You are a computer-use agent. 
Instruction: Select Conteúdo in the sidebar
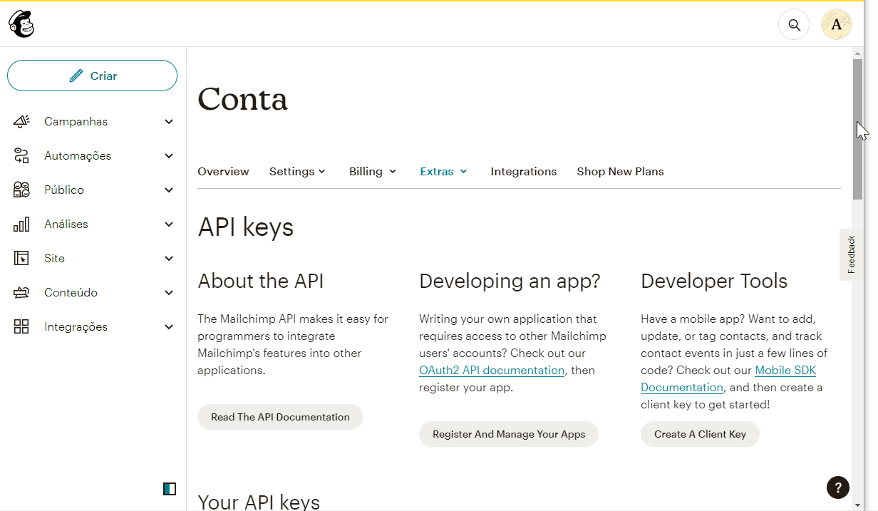click(x=71, y=293)
